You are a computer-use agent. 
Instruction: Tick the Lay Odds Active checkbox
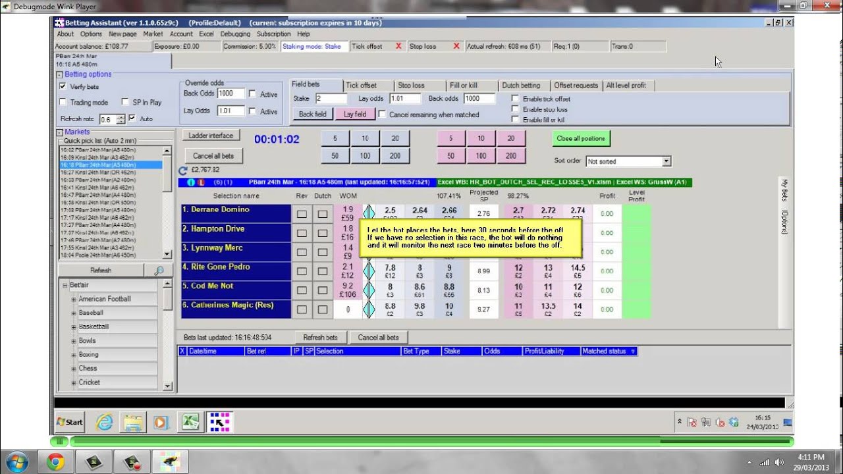[252, 111]
